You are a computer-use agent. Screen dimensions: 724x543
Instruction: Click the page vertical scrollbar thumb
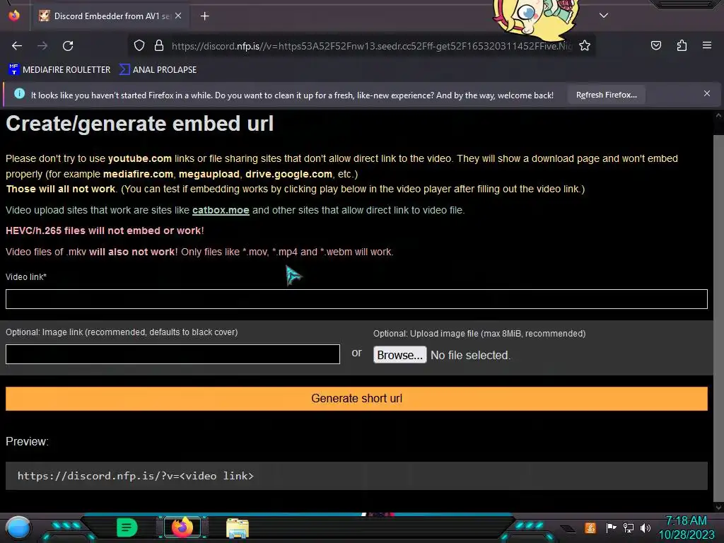718,319
